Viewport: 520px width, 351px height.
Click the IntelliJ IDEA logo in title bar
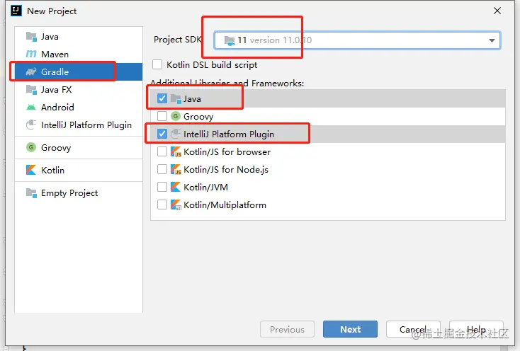click(x=16, y=11)
